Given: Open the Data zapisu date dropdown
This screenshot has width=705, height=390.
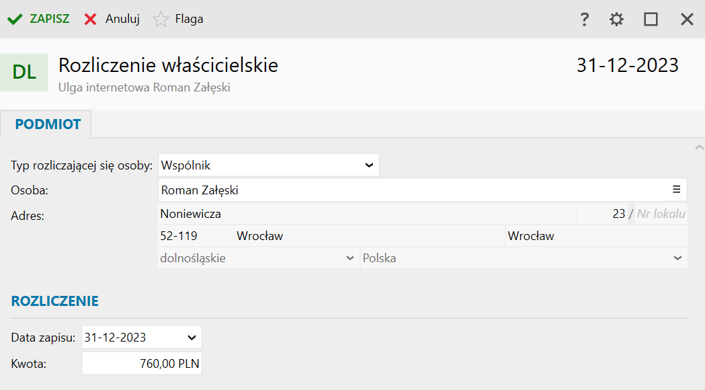Looking at the screenshot, I should click(x=192, y=337).
